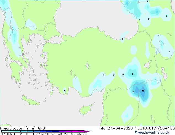Click the '10' precipitation value on the map
175x135 pixels.
click(143, 91)
